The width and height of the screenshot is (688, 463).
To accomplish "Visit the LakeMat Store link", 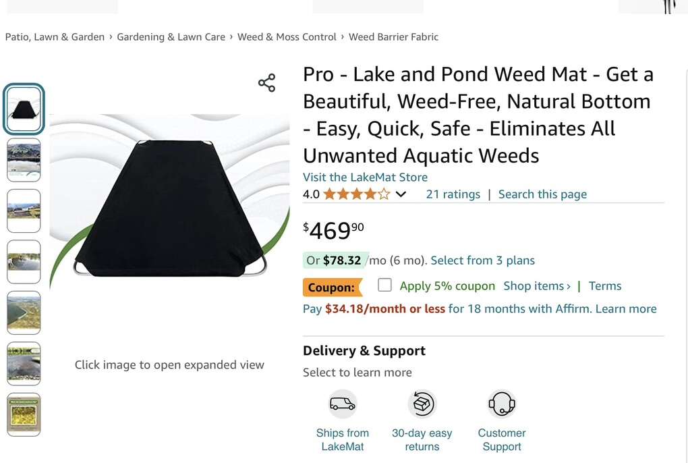I will (x=365, y=178).
